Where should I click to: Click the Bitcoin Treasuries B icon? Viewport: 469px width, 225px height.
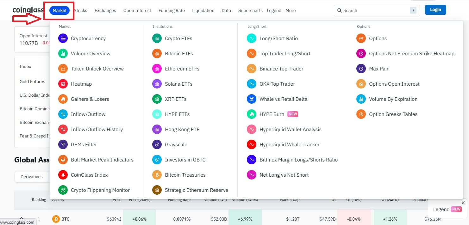click(157, 175)
